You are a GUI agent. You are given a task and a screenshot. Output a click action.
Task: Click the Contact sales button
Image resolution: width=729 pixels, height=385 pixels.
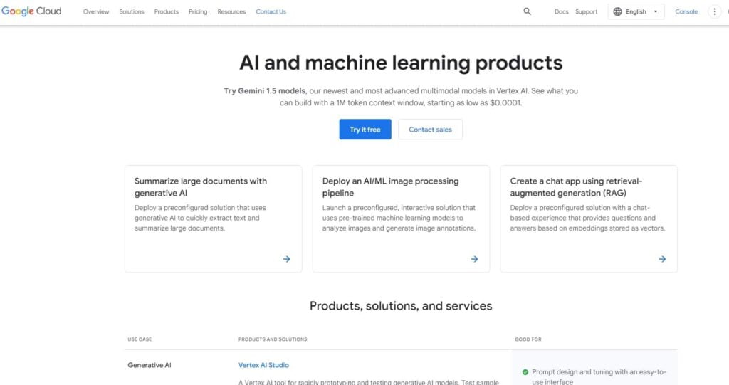tap(430, 130)
